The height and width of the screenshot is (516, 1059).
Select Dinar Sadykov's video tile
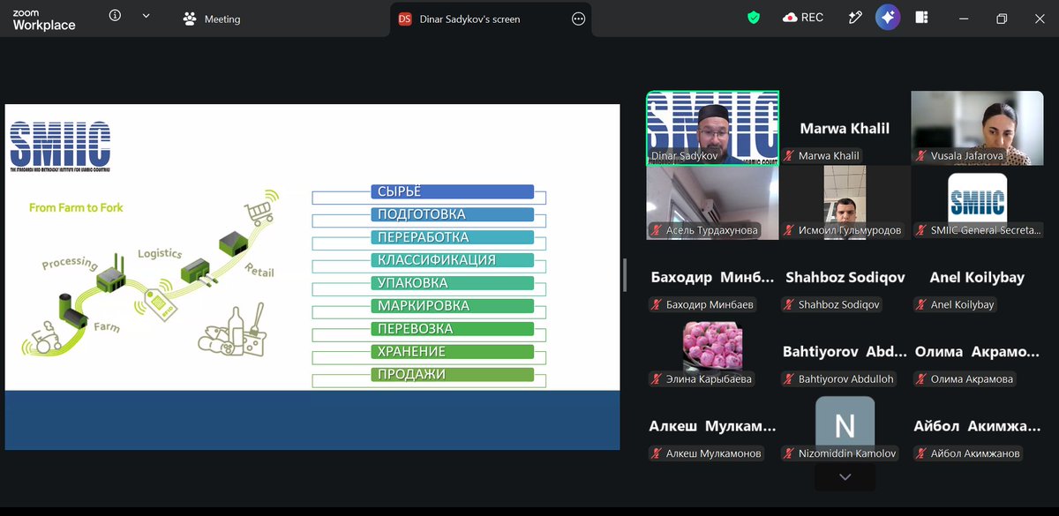pos(713,128)
